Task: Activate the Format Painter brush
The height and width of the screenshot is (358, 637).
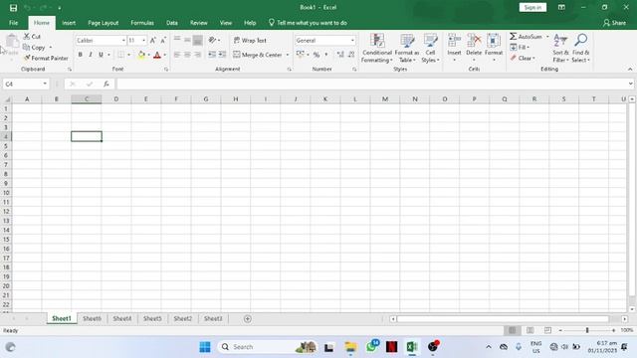Action: 27,58
